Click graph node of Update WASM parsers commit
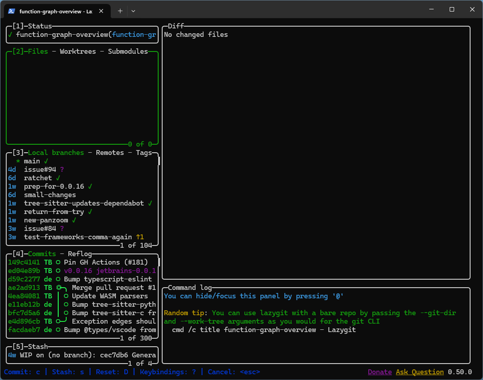The image size is (483, 380). point(66,296)
